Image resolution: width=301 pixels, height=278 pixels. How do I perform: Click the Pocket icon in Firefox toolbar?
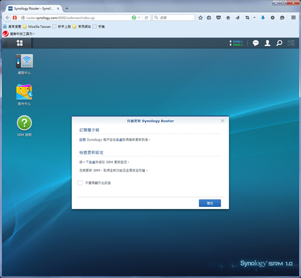tap(218, 18)
